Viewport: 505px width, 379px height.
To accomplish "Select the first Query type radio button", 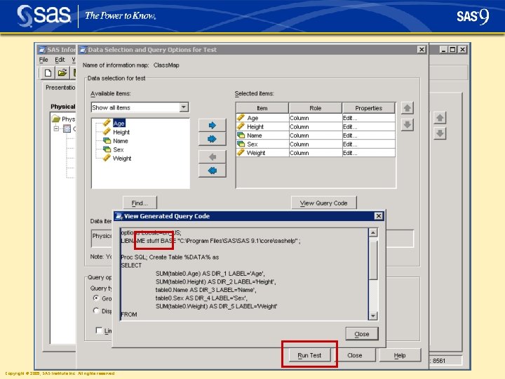I will coord(96,298).
